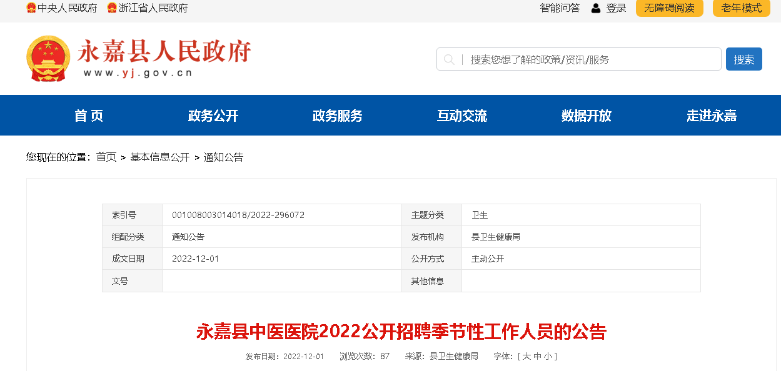Click the 成文日期 label cell

pos(132,259)
